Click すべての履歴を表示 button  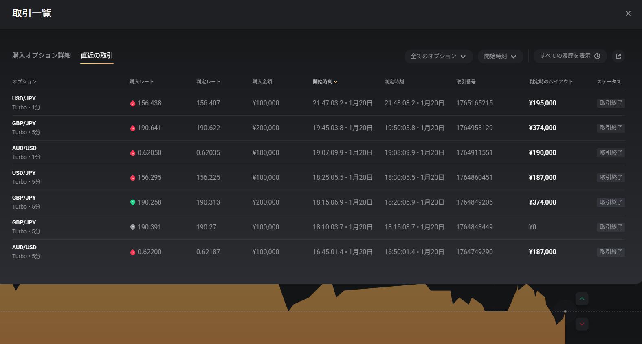[x=569, y=56]
